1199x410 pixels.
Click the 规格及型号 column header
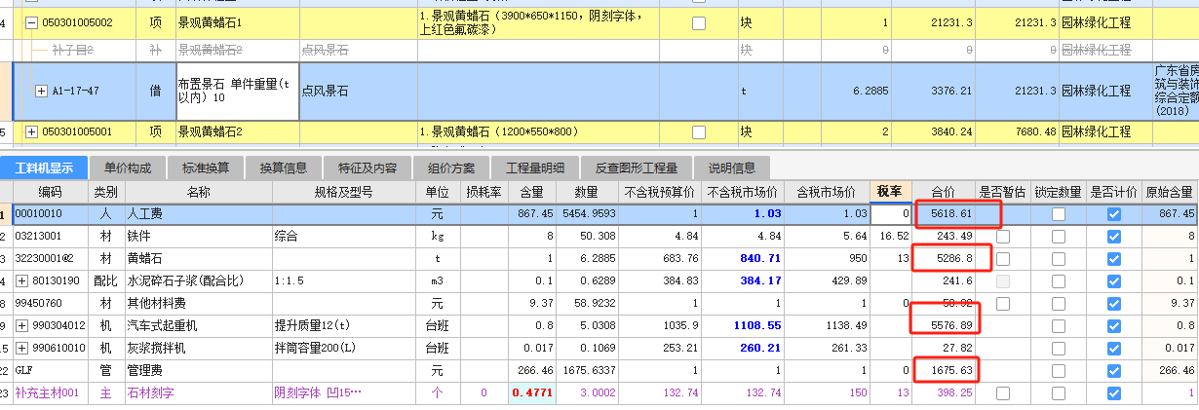(x=343, y=191)
